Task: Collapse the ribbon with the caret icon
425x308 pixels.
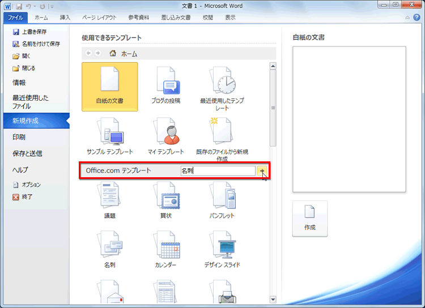Action: tap(407, 18)
